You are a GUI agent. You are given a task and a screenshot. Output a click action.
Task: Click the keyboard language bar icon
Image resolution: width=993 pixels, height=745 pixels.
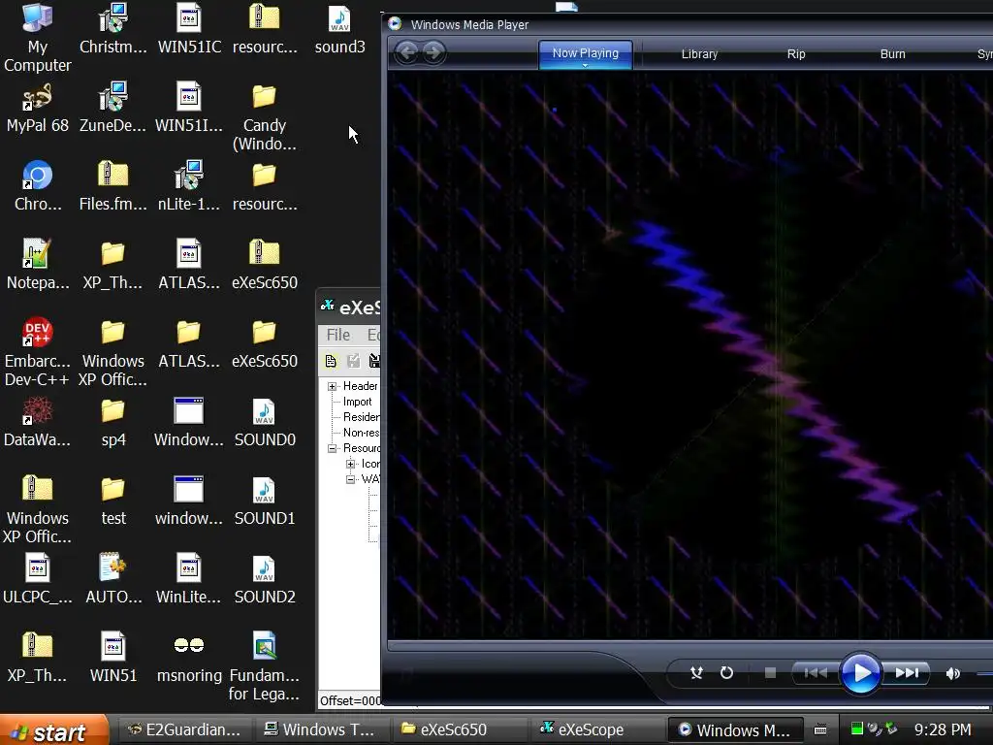[820, 729]
